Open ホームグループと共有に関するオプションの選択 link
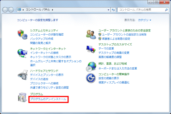 pyautogui.click(x=56, y=63)
